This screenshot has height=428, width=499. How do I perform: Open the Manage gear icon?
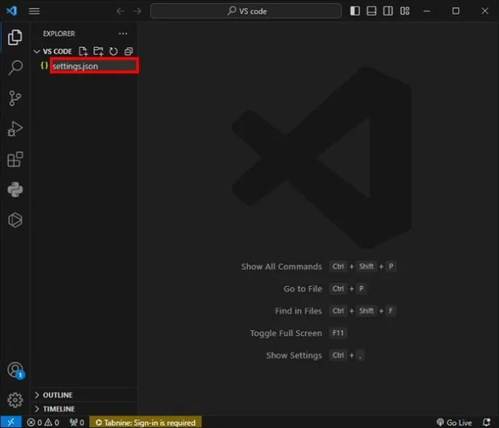tap(15, 400)
